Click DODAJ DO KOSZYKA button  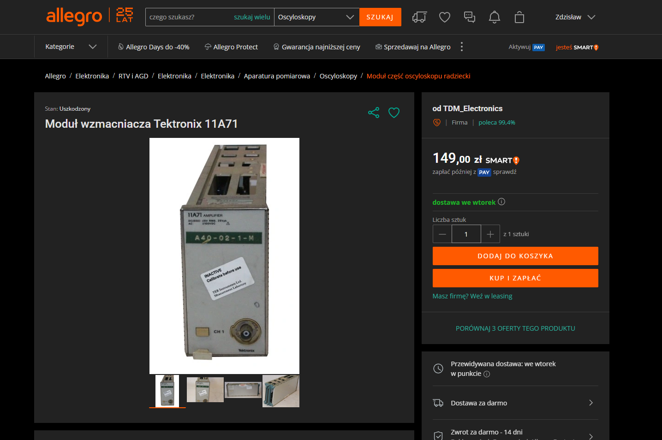(515, 256)
